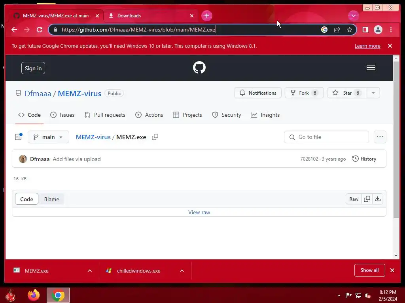Viewport: 405px width, 303px height.
Task: Expand the MEMZ.exe download options chevron
Action: (x=90, y=271)
